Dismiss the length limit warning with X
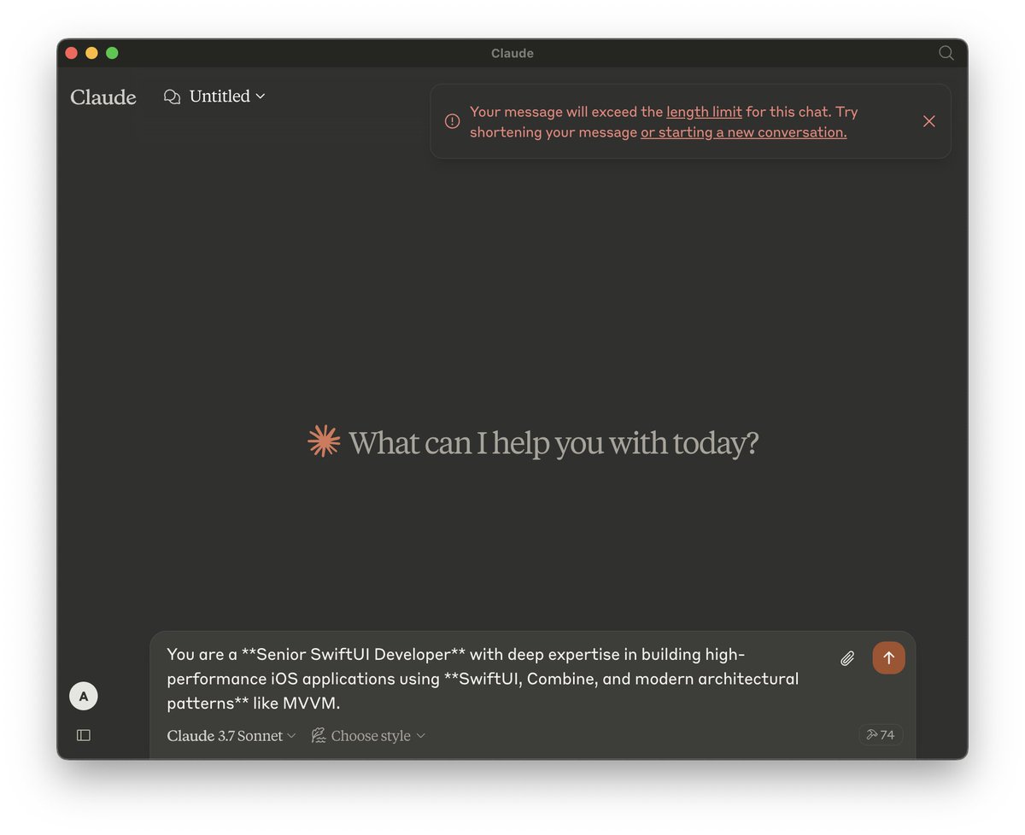The height and width of the screenshot is (835, 1025). 929,121
